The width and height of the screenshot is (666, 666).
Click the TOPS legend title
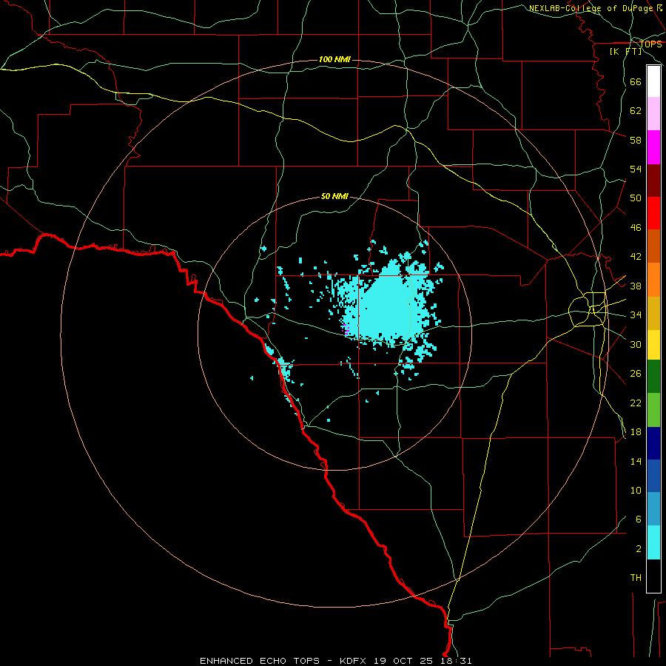pyautogui.click(x=650, y=44)
